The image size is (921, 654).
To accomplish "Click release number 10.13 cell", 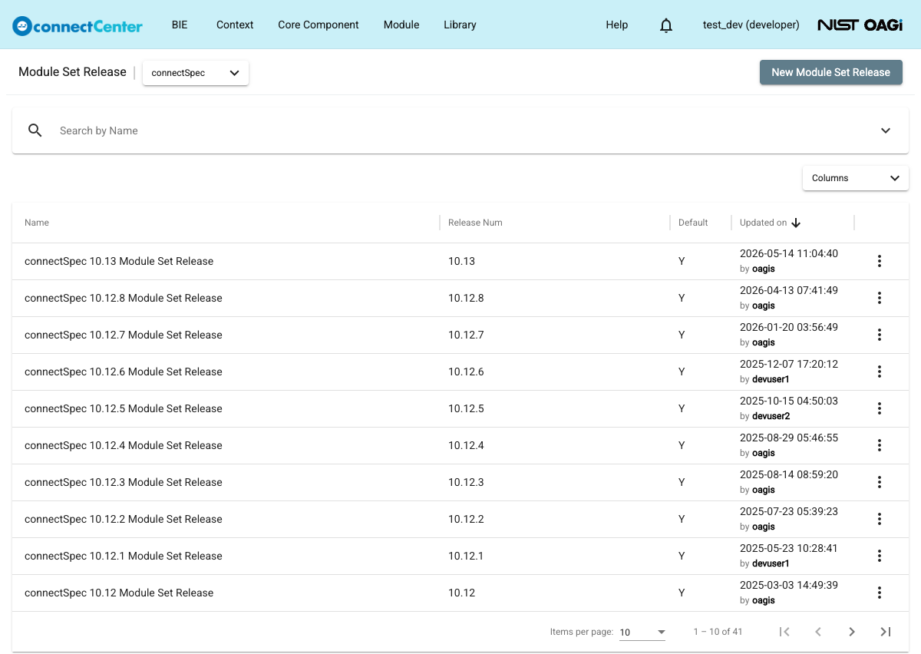I will click(461, 261).
